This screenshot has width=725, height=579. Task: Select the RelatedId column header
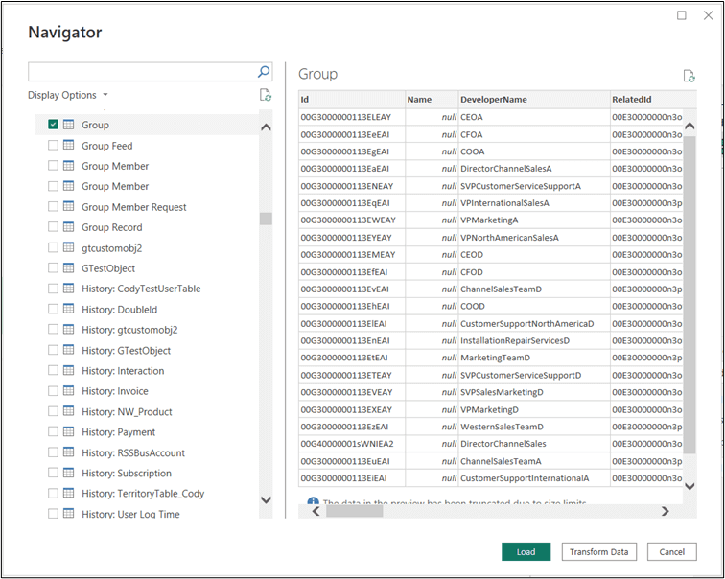pyautogui.click(x=631, y=99)
